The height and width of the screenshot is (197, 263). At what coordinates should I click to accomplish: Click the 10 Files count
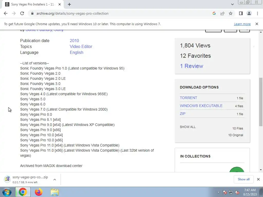click(x=238, y=129)
